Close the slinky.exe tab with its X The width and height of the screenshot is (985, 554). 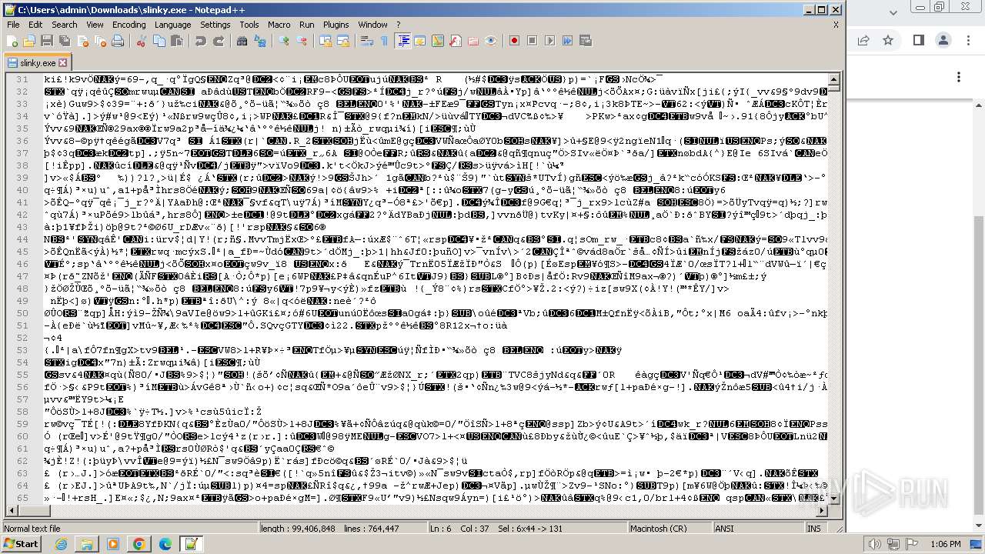(63, 63)
